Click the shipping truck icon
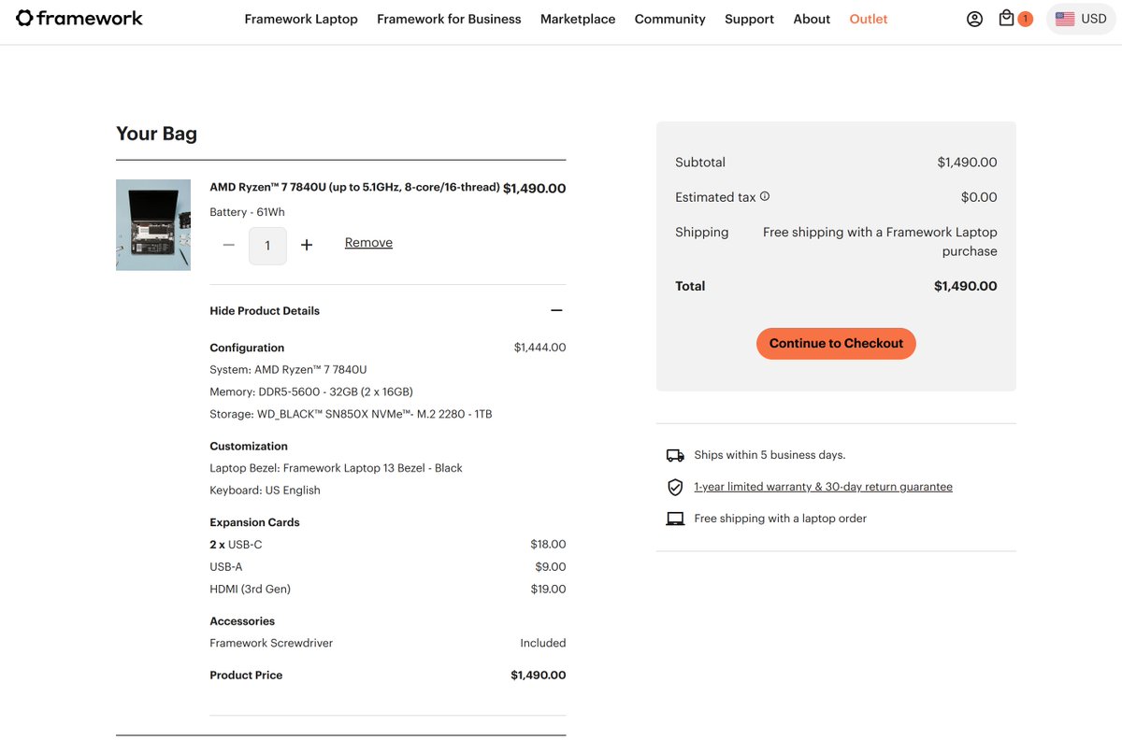 (675, 455)
